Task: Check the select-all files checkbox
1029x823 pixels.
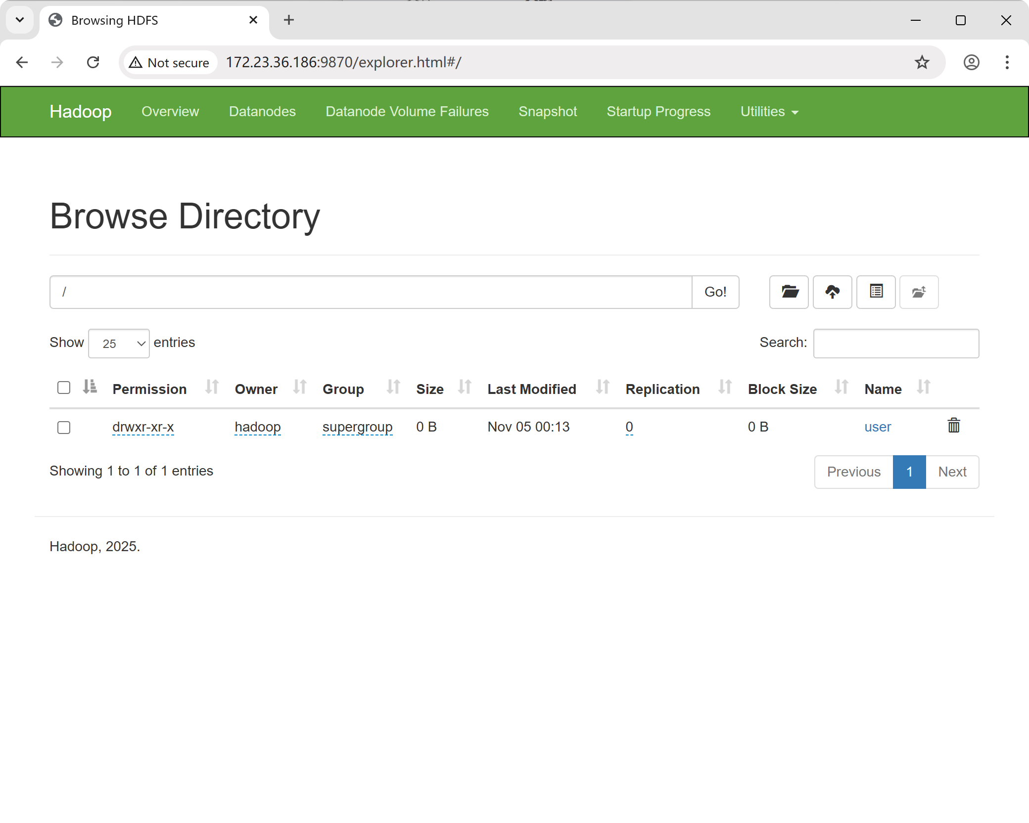Action: coord(63,387)
